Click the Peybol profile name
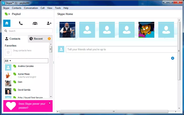 pyautogui.click(x=16, y=14)
